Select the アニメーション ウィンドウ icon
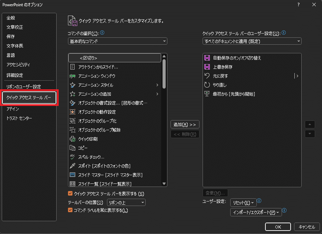322x234 pixels. click(x=72, y=76)
